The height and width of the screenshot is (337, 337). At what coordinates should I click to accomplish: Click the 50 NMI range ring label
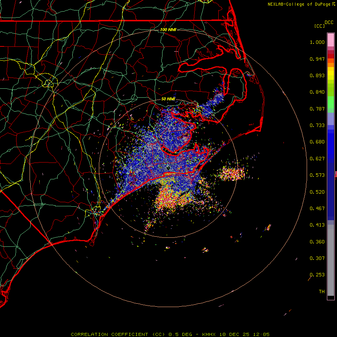point(168,99)
